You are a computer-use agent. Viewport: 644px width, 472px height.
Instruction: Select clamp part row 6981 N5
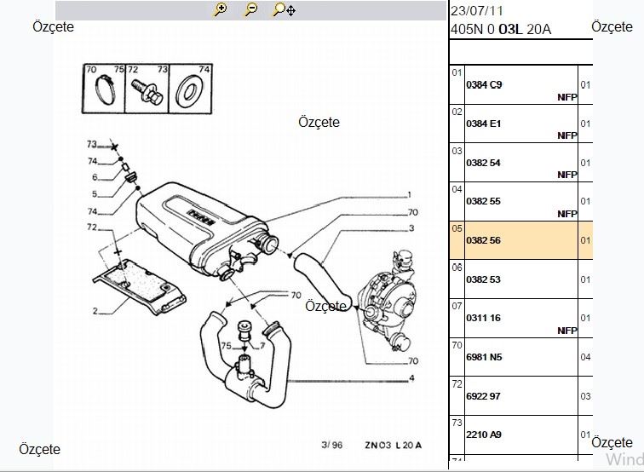tap(520, 357)
